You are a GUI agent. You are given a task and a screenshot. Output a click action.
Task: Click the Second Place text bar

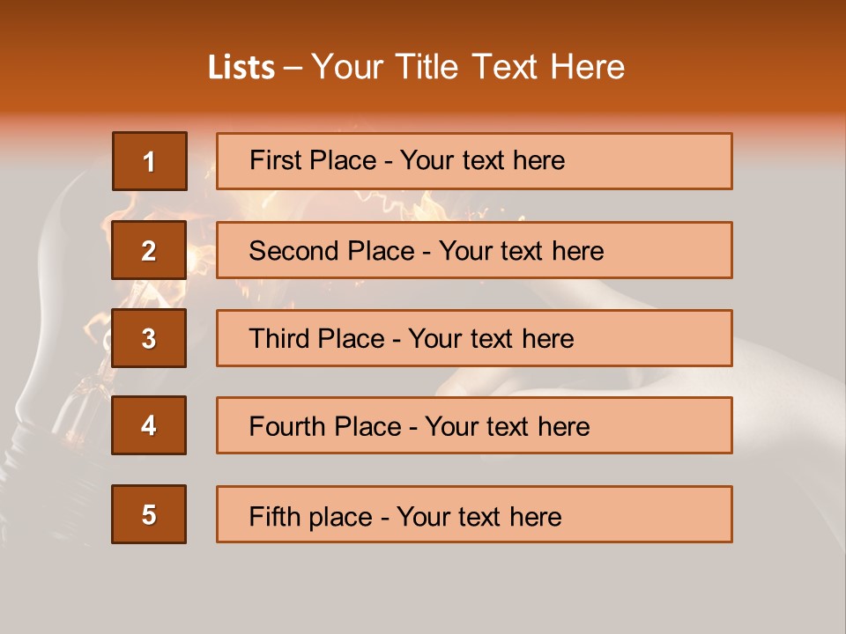(474, 250)
